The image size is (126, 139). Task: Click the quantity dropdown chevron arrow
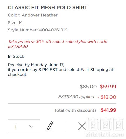click(x=31, y=126)
